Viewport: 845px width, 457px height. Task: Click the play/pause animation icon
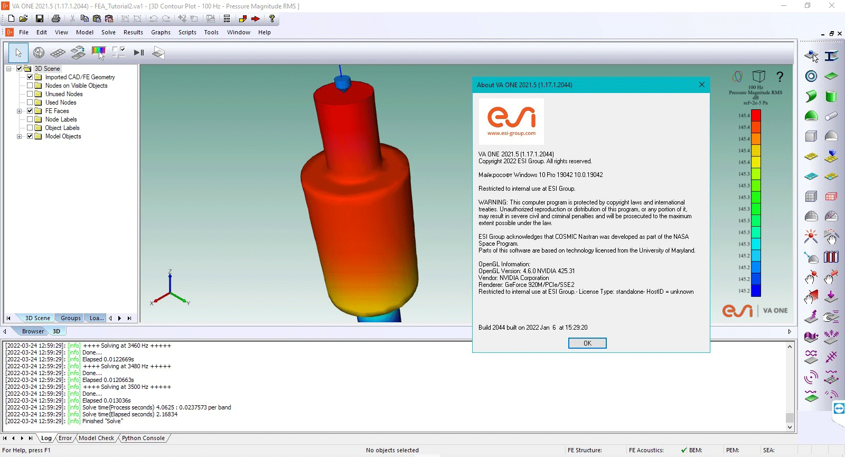click(138, 52)
